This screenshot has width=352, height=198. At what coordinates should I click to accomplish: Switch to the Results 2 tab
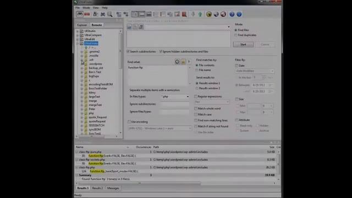97,188
